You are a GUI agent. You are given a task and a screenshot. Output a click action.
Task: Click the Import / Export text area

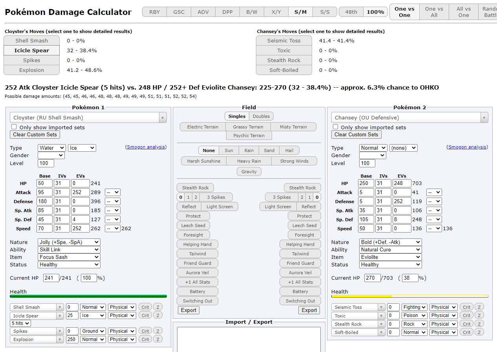249,339
